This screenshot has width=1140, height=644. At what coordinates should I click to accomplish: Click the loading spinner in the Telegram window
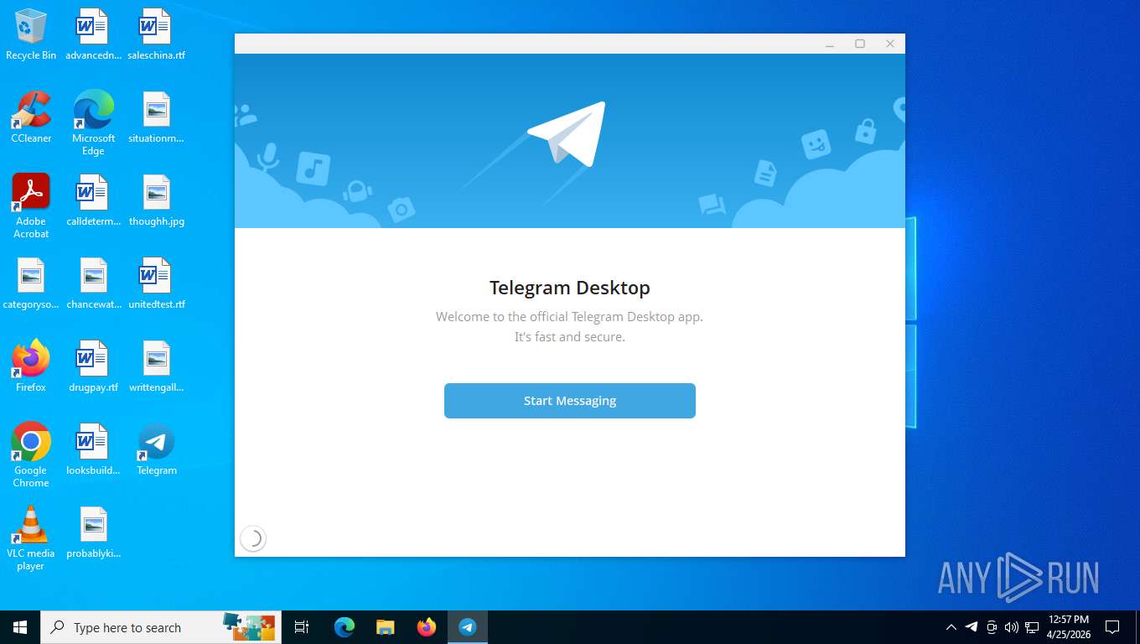(x=253, y=538)
